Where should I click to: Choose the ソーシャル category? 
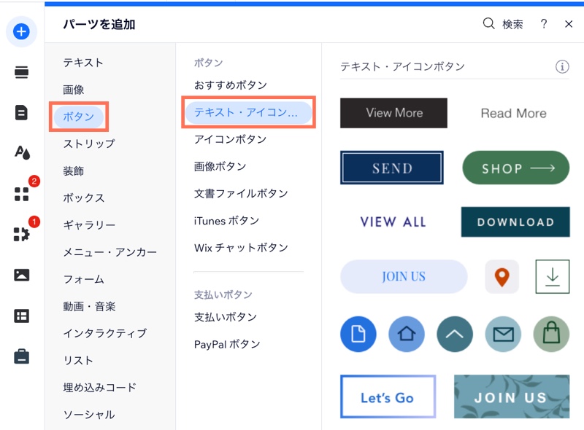coord(89,415)
